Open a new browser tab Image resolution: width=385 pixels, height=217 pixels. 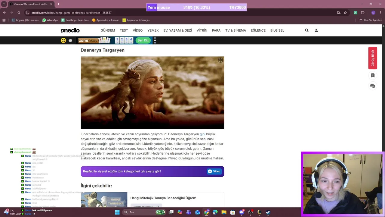pos(58,4)
